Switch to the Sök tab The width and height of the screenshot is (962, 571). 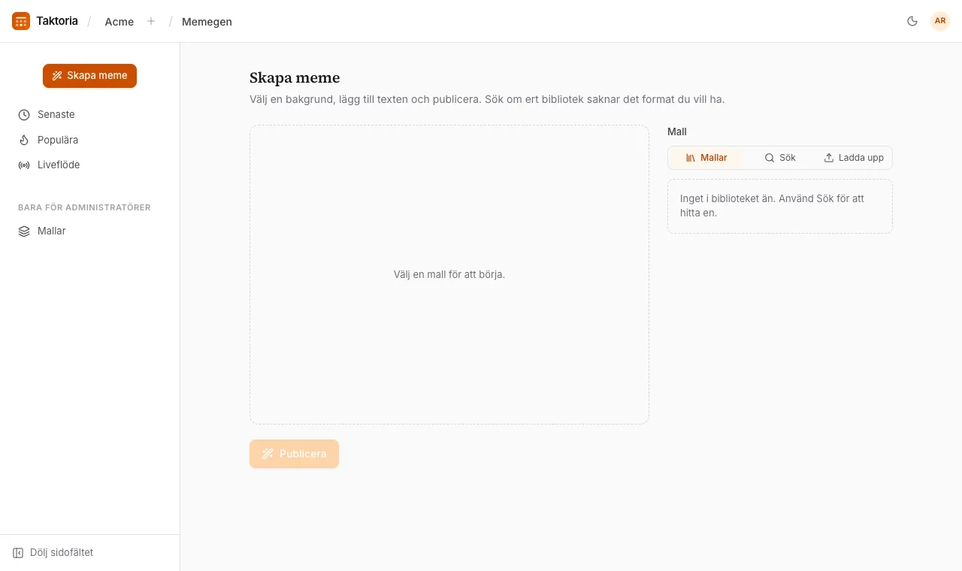point(780,158)
